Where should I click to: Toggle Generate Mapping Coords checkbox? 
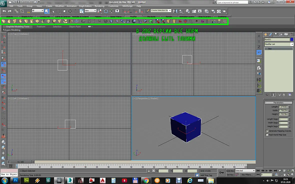pyautogui.click(x=267, y=131)
